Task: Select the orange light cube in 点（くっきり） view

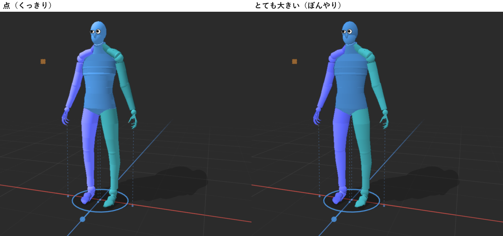Action: coord(43,61)
